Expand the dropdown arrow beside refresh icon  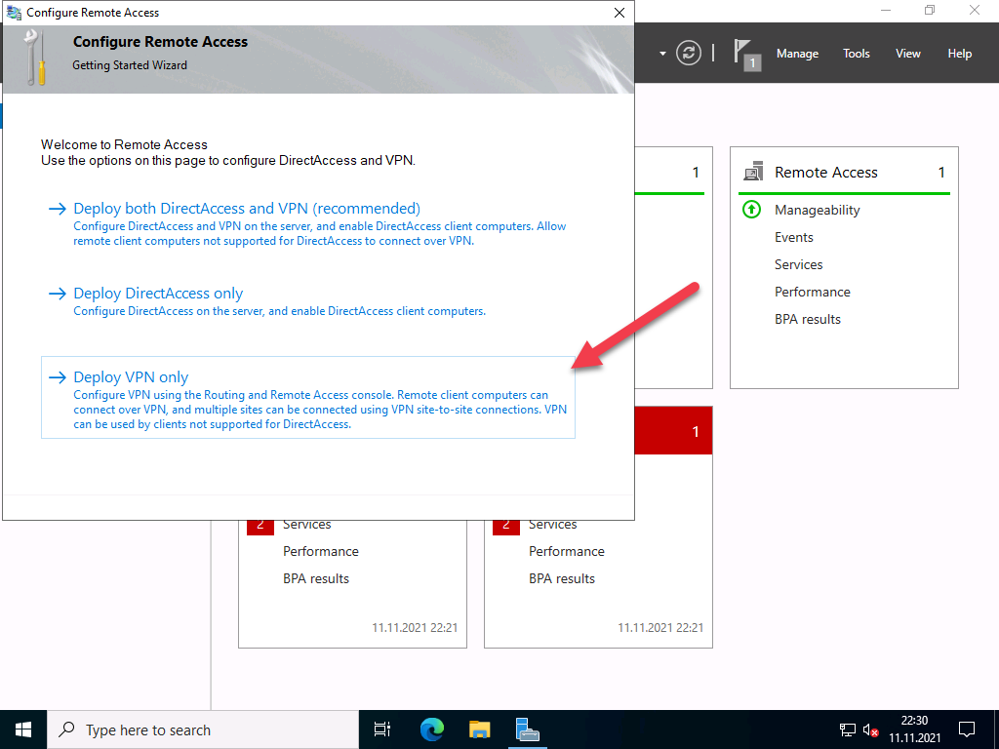pos(662,54)
